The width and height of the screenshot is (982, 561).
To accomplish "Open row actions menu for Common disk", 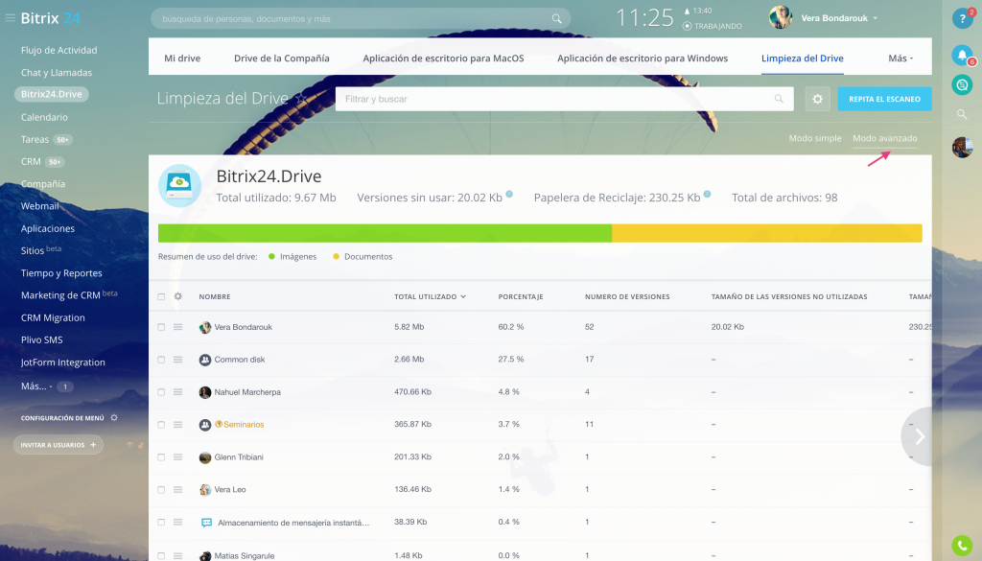I will coord(177,360).
